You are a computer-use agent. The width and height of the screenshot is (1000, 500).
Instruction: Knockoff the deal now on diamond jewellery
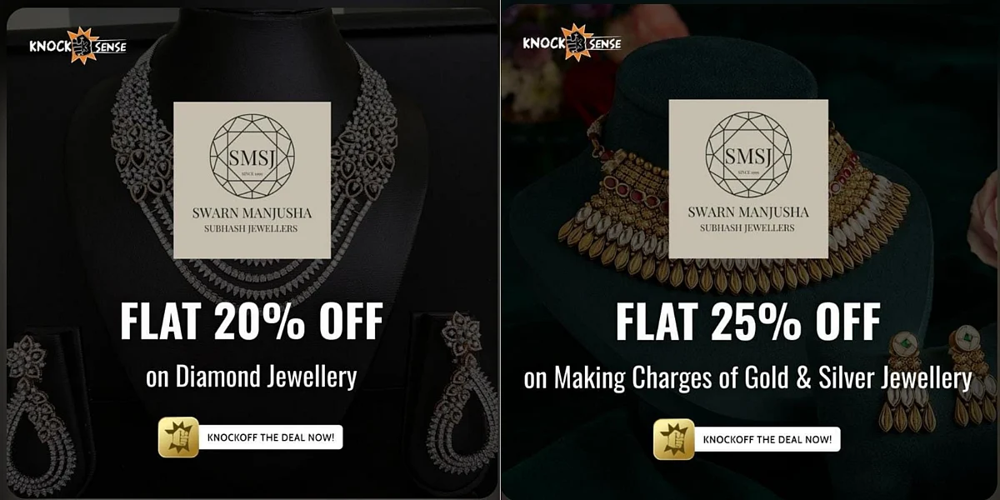tap(271, 437)
